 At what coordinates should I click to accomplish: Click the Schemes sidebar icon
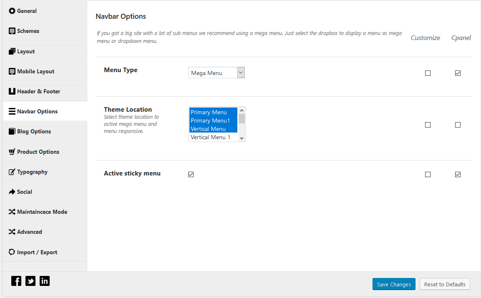[12, 31]
